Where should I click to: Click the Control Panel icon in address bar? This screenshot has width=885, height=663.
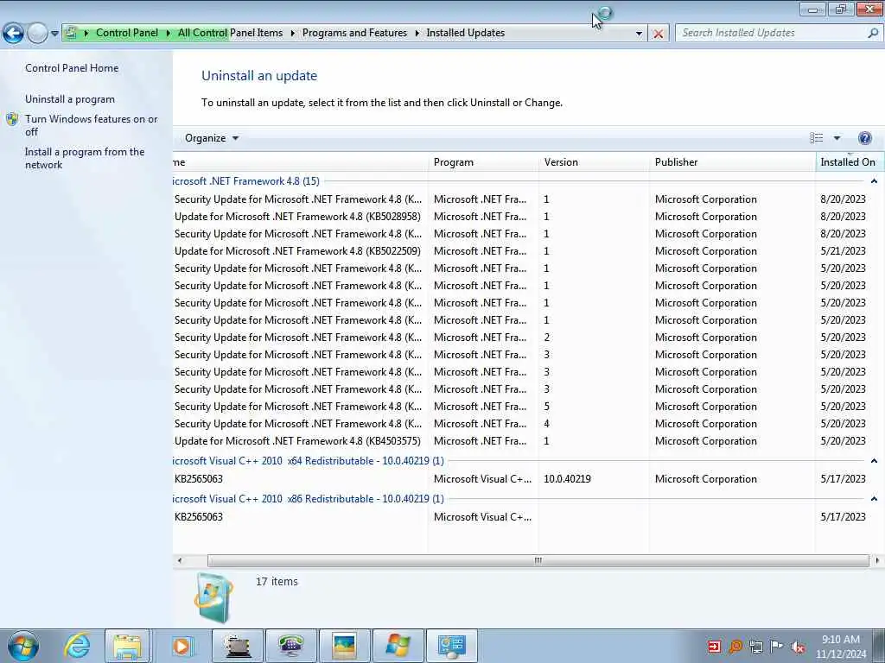[x=71, y=33]
